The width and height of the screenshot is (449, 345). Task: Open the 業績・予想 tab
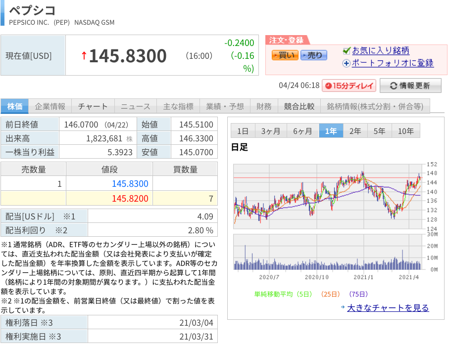click(x=225, y=106)
